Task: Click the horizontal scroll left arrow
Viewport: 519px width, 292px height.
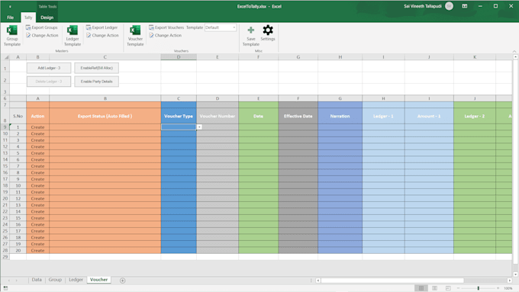Action: click(x=318, y=281)
